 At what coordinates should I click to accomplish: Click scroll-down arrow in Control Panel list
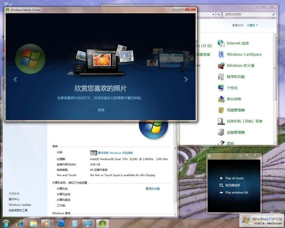pyautogui.click(x=275, y=143)
